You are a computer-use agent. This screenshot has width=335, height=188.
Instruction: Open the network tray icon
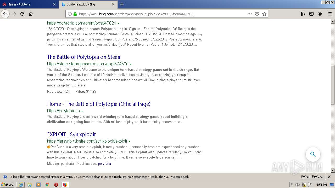coord(304,185)
